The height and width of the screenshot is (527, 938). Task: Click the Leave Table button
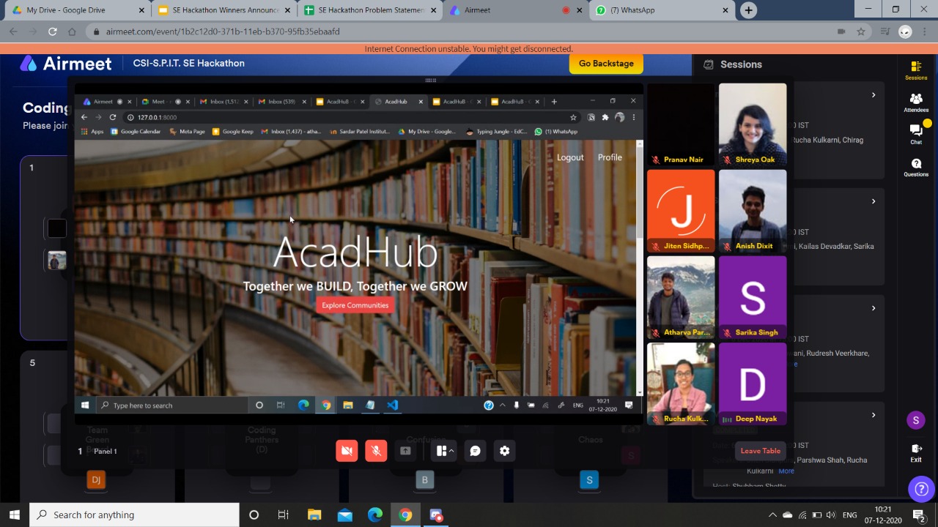click(760, 451)
